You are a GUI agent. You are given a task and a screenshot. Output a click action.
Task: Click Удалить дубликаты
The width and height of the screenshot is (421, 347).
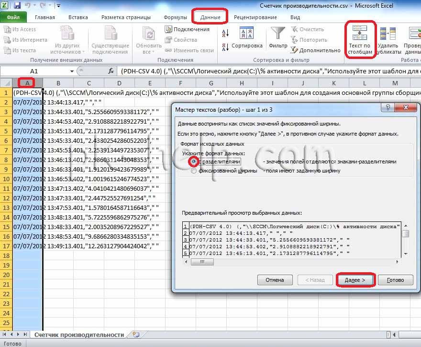[388, 40]
